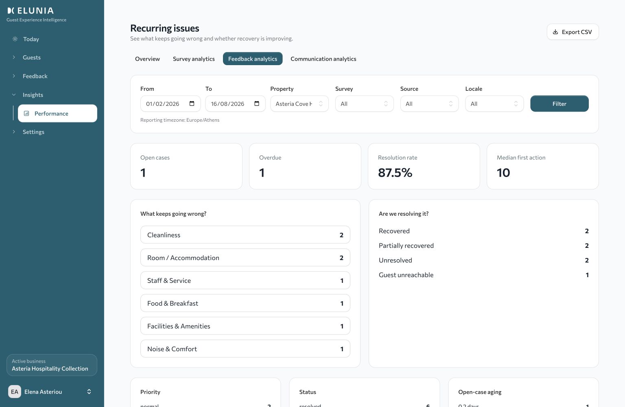The image size is (625, 407).
Task: Open the Locale dropdown
Action: 494,104
